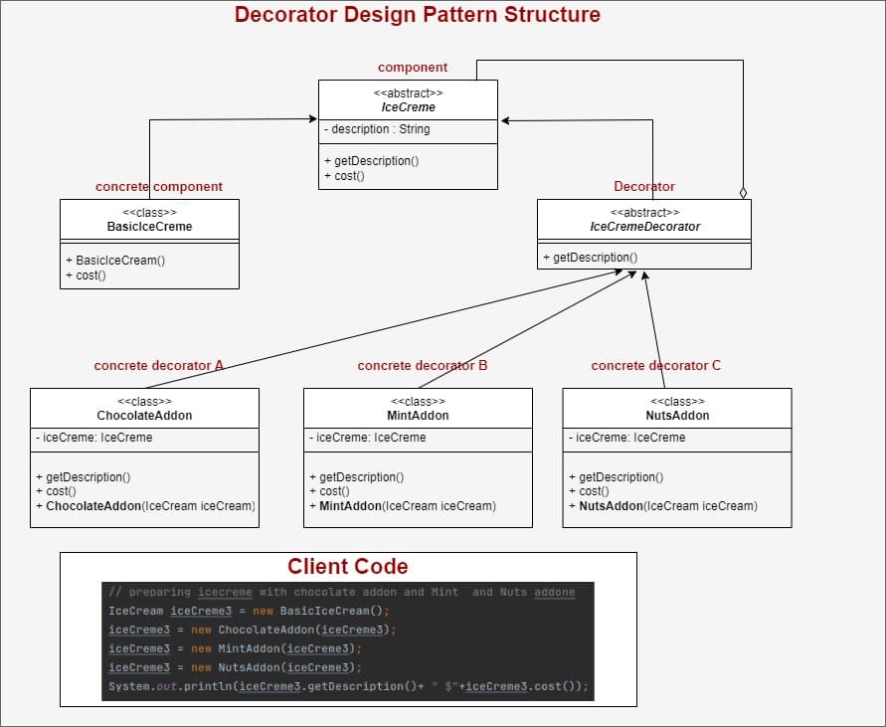Click the aggregation diamond above IceCremeDecorator
This screenshot has width=886, height=727.
point(743,192)
